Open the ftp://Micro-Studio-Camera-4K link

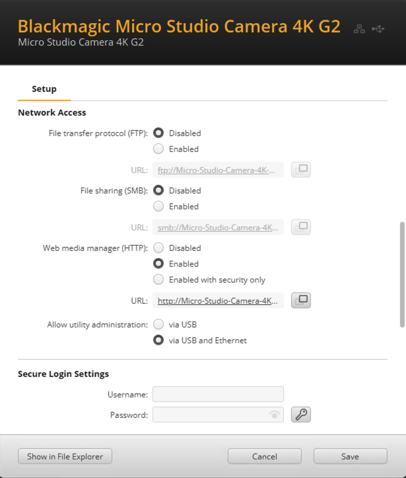pos(217,170)
